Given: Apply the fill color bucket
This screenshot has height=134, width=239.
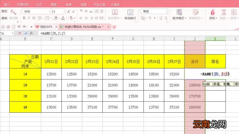Looking at the screenshot, I should pos(56,18).
